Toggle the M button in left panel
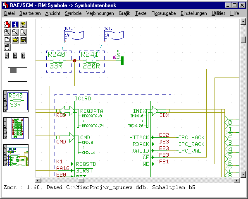 point(15,56)
